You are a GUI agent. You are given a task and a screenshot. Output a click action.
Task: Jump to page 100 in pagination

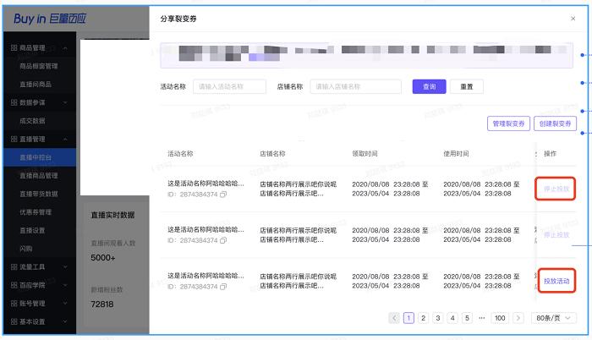coord(500,318)
